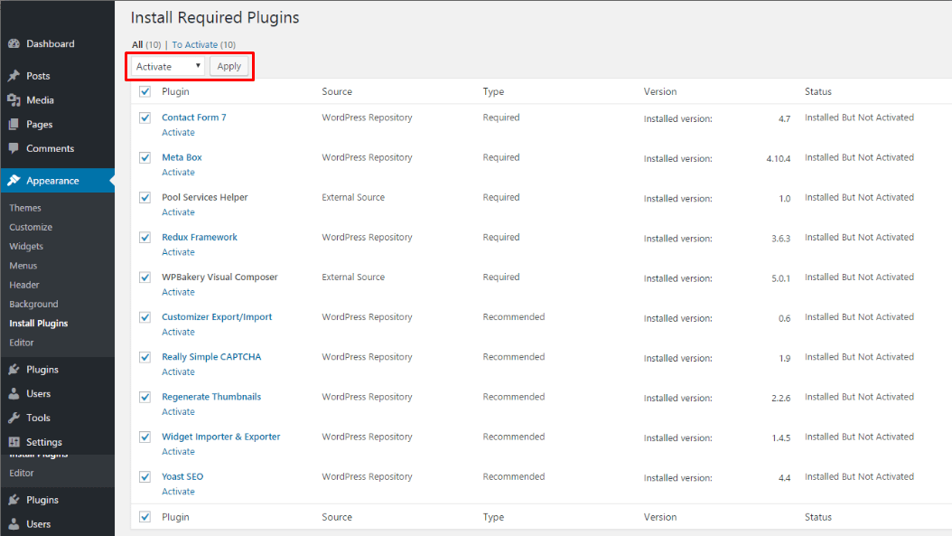Uncheck the Pool Services Helper checkbox
Image resolution: width=952 pixels, height=536 pixels.
(145, 198)
